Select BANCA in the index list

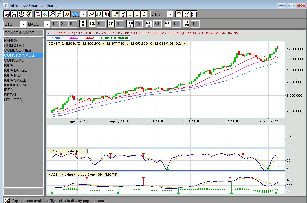click(11, 41)
